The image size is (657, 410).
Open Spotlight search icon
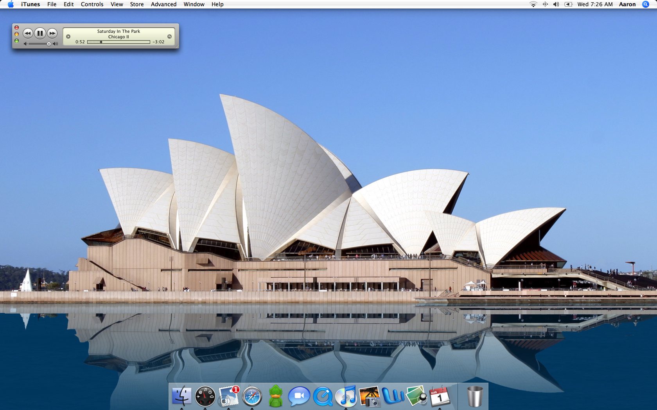646,4
